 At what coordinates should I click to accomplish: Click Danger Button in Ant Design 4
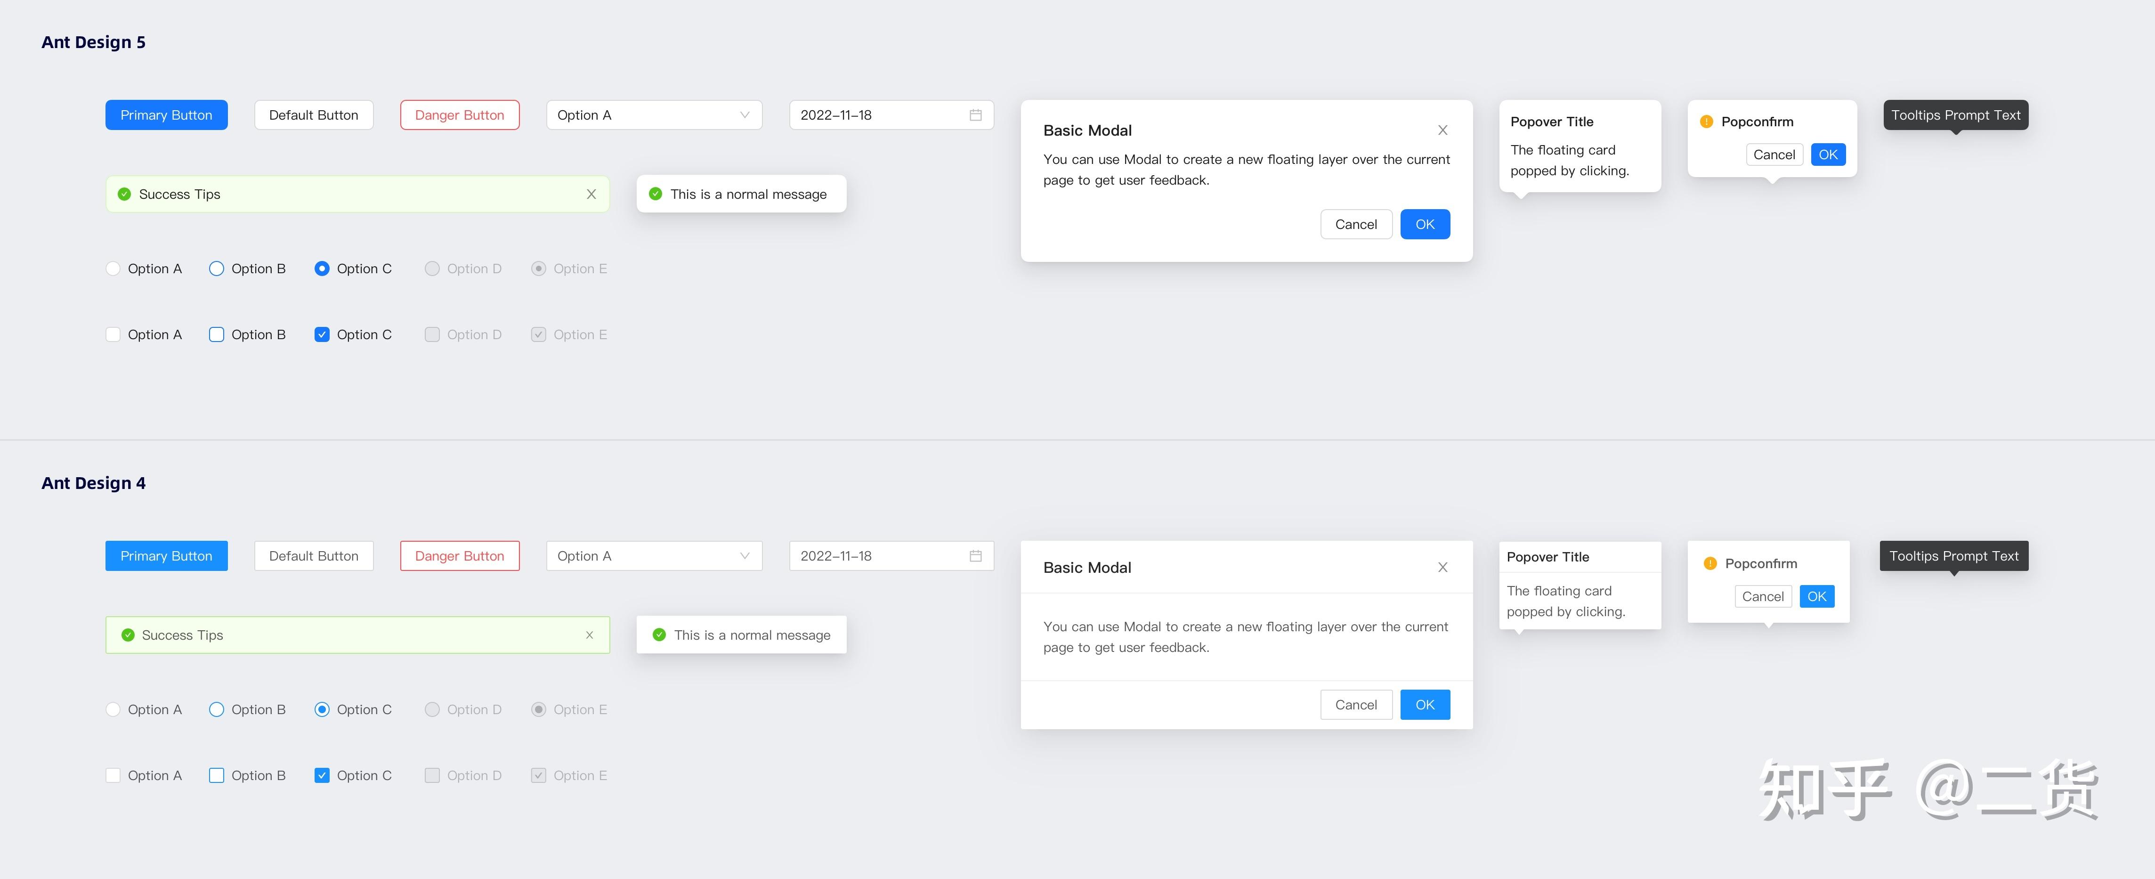459,556
